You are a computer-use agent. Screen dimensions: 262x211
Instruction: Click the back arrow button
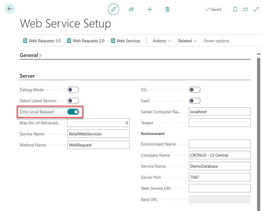pyautogui.click(x=10, y=9)
